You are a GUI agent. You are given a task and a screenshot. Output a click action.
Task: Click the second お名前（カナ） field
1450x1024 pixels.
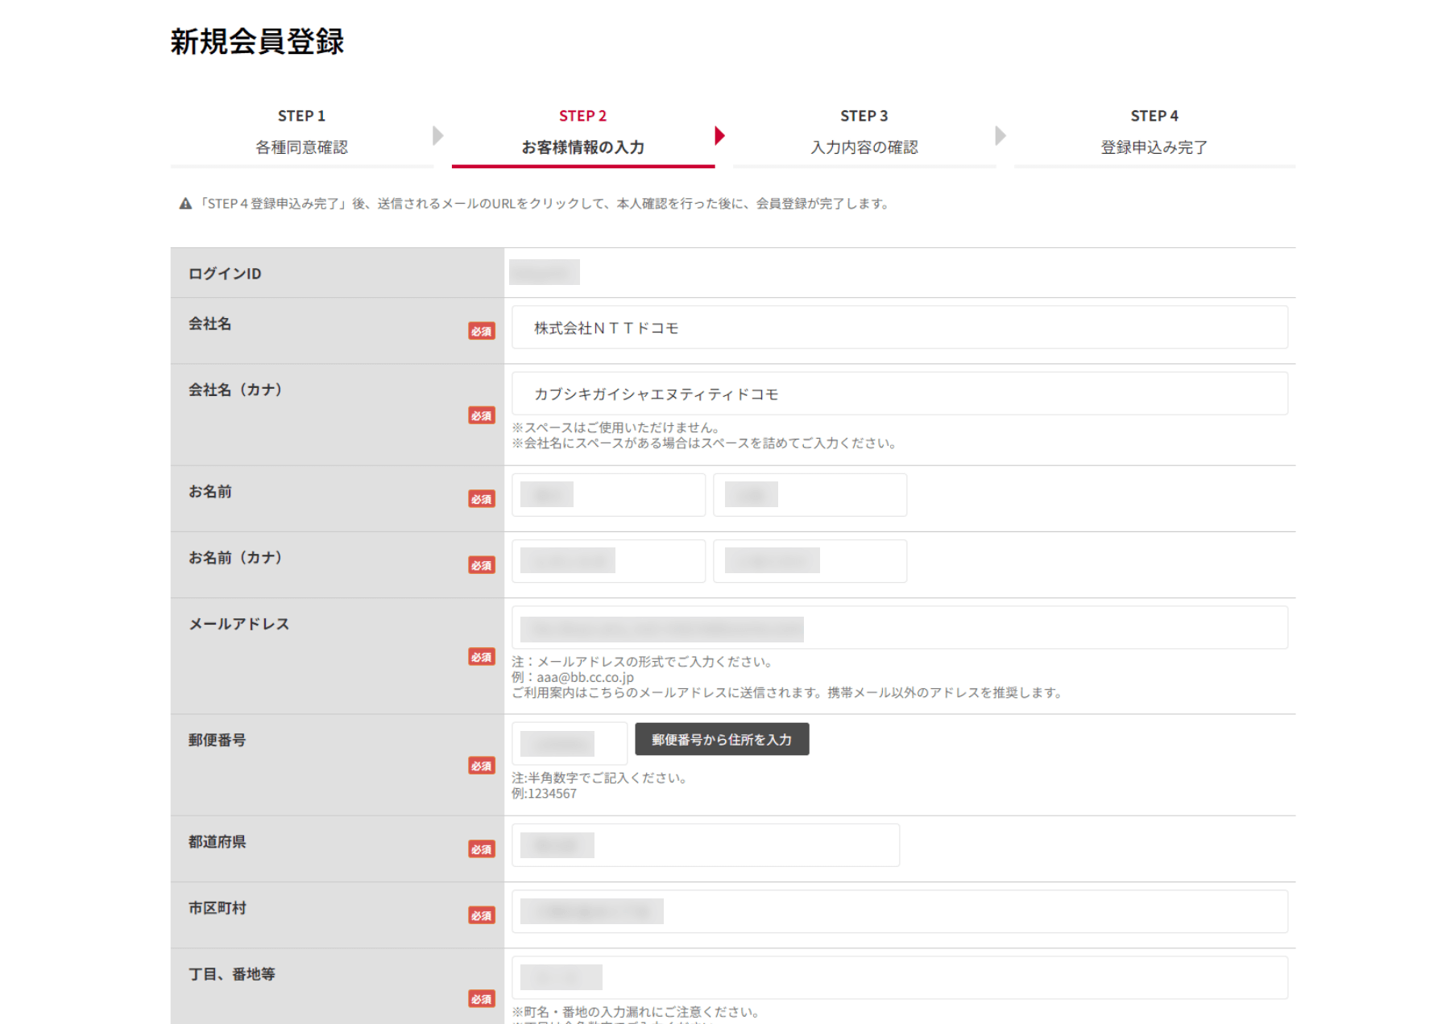[x=810, y=560]
